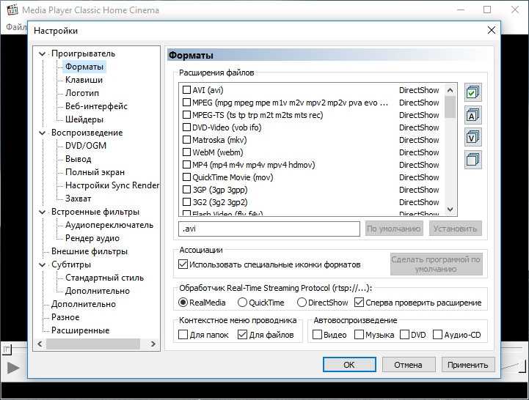Open the Внешние фильтры settings page

click(x=90, y=251)
